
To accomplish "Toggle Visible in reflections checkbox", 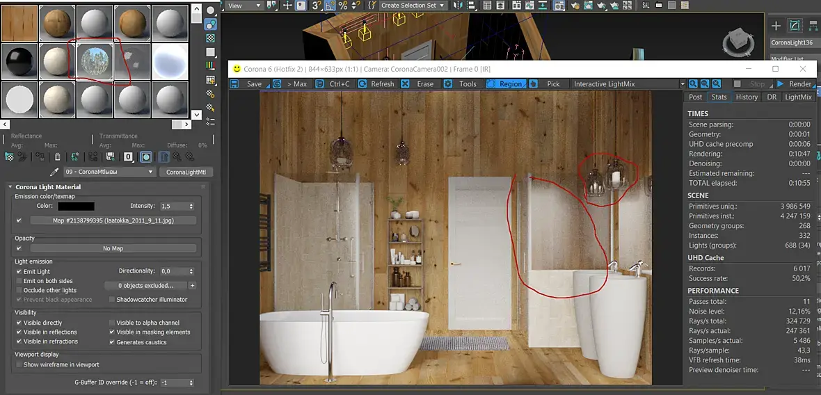I will 19,332.
